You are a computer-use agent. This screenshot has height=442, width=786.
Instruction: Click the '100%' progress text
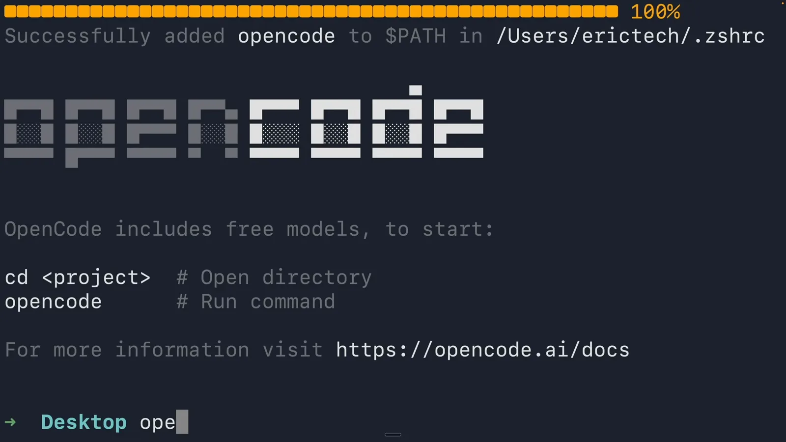point(655,12)
